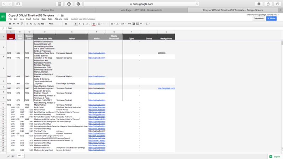The width and height of the screenshot is (283, 159).
Task: Click the Comments button
Action: pyautogui.click(x=259, y=18)
